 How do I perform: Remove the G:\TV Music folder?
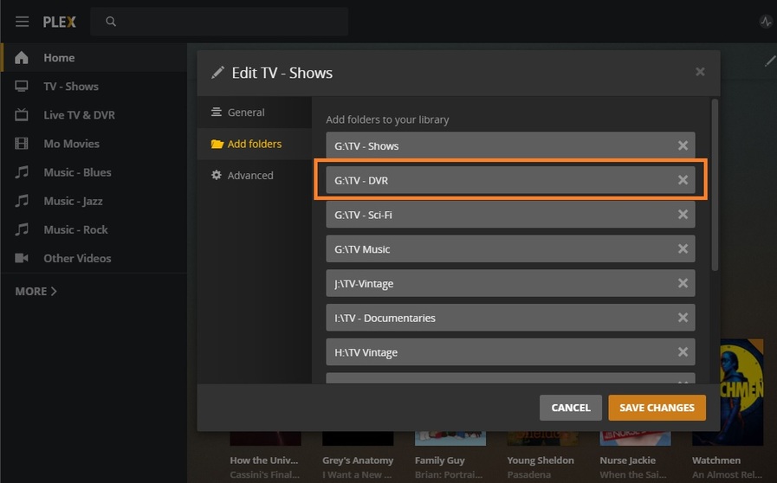[683, 248]
